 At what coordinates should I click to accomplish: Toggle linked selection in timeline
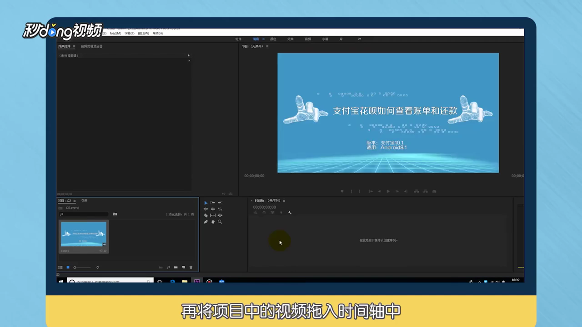[x=272, y=213]
